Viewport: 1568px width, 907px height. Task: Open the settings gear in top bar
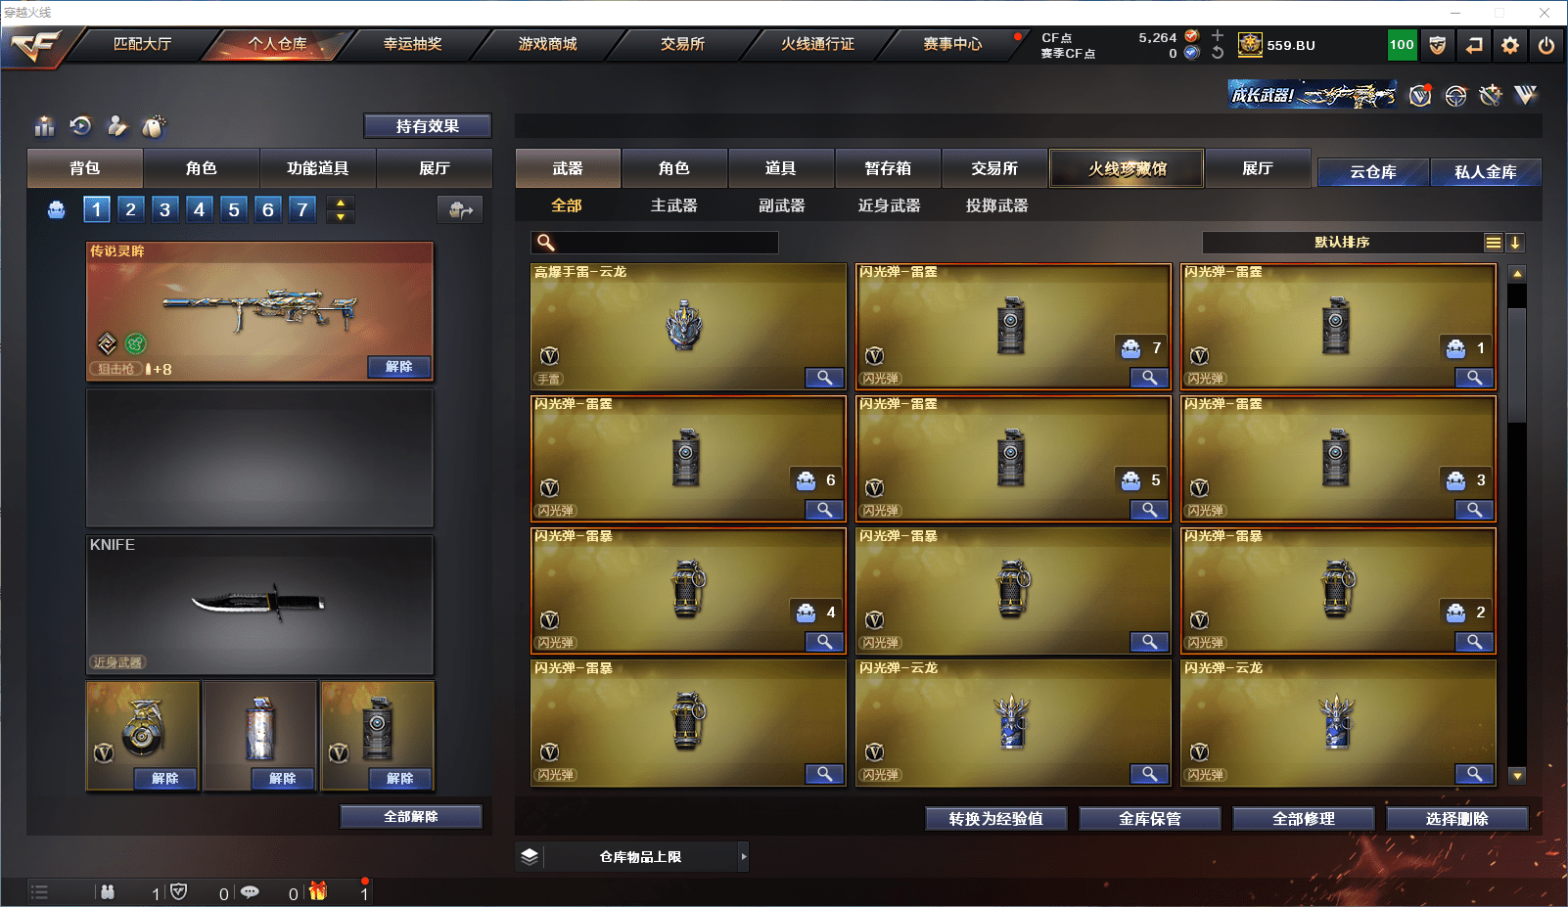[x=1510, y=45]
